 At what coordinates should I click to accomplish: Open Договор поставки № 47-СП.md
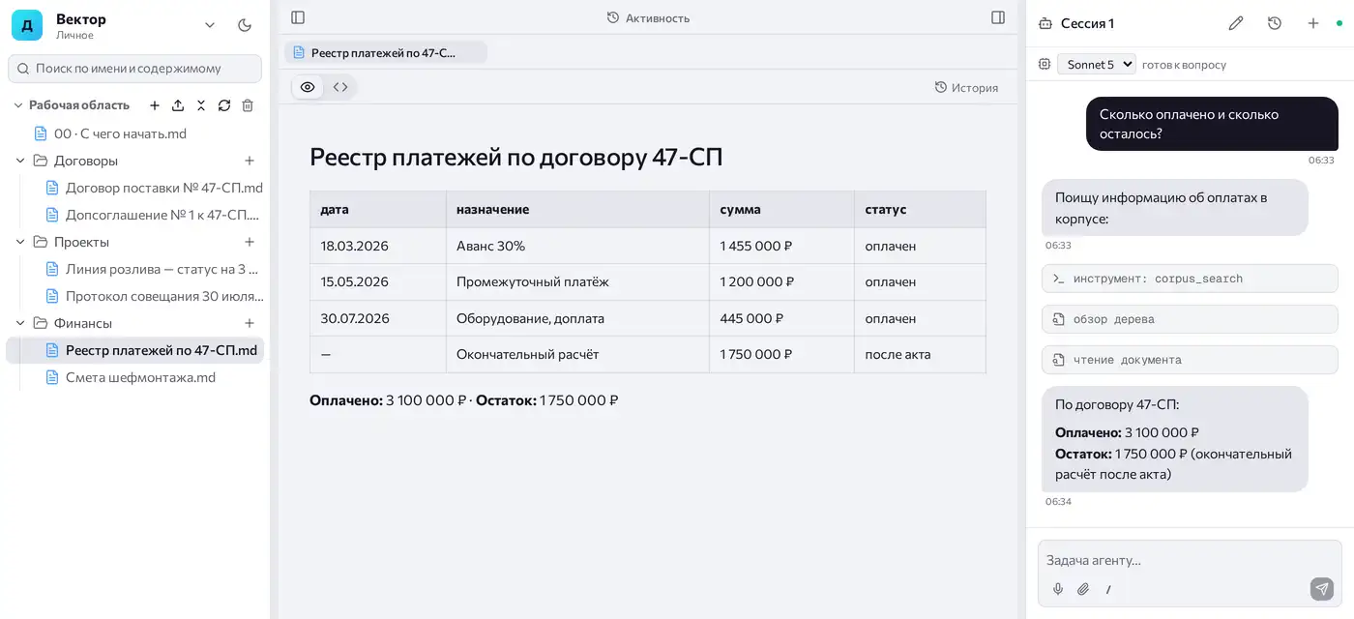tap(155, 188)
